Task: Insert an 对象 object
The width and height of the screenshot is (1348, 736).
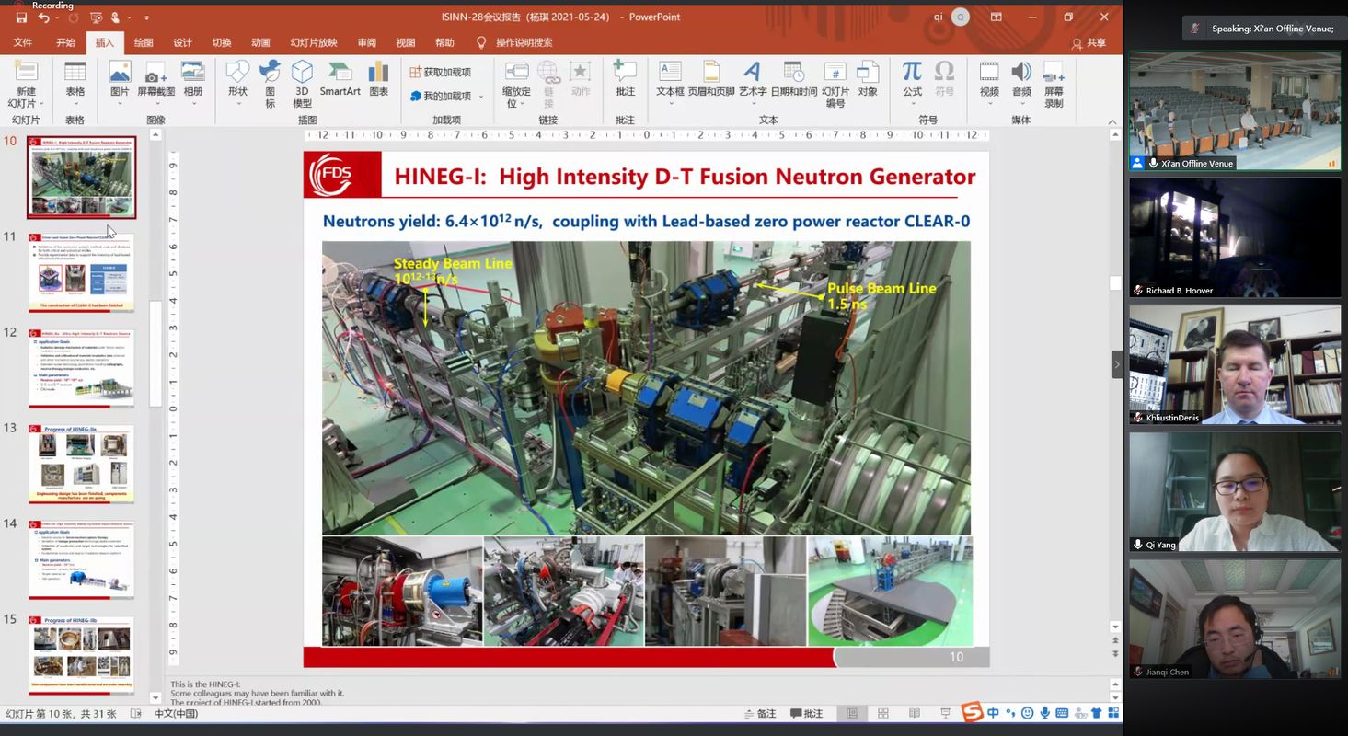Action: [867, 79]
